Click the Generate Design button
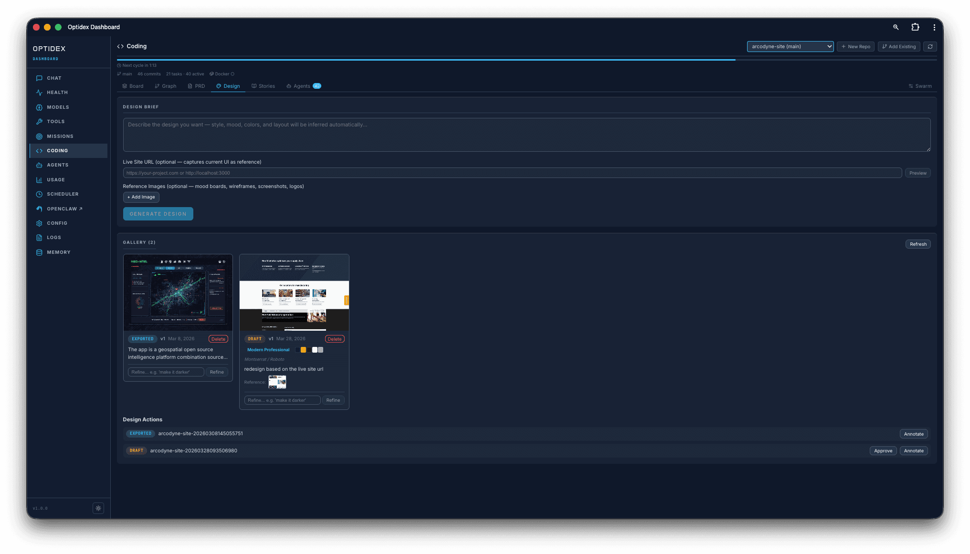The height and width of the screenshot is (554, 970). (x=158, y=214)
